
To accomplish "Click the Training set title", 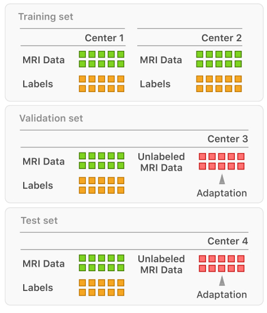I will coord(46,17).
